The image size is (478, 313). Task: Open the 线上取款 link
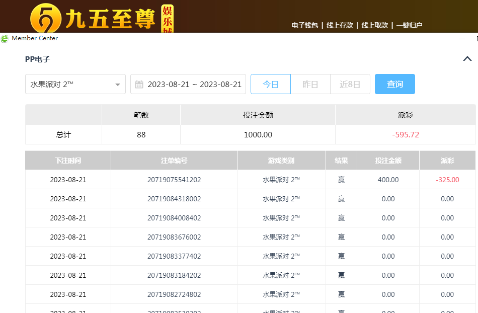[x=375, y=25]
